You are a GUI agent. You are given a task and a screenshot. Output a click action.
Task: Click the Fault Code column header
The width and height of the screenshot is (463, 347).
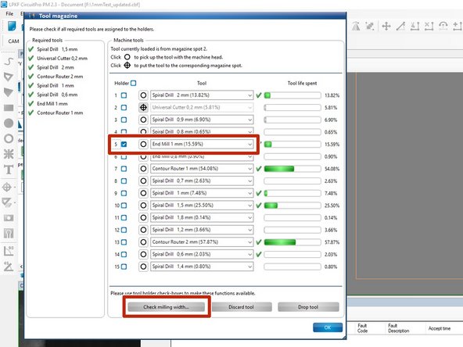pyautogui.click(x=363, y=328)
